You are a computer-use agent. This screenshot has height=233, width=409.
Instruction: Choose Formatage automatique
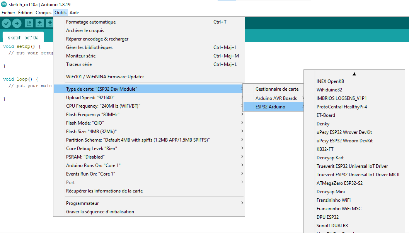tap(149, 22)
